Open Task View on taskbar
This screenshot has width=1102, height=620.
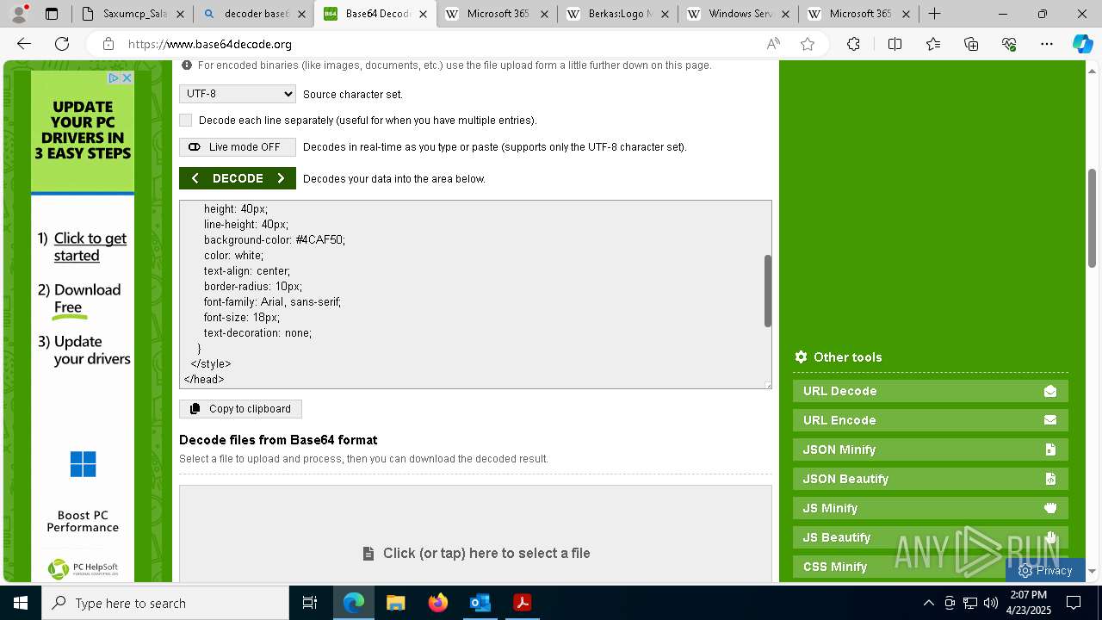[x=310, y=603]
